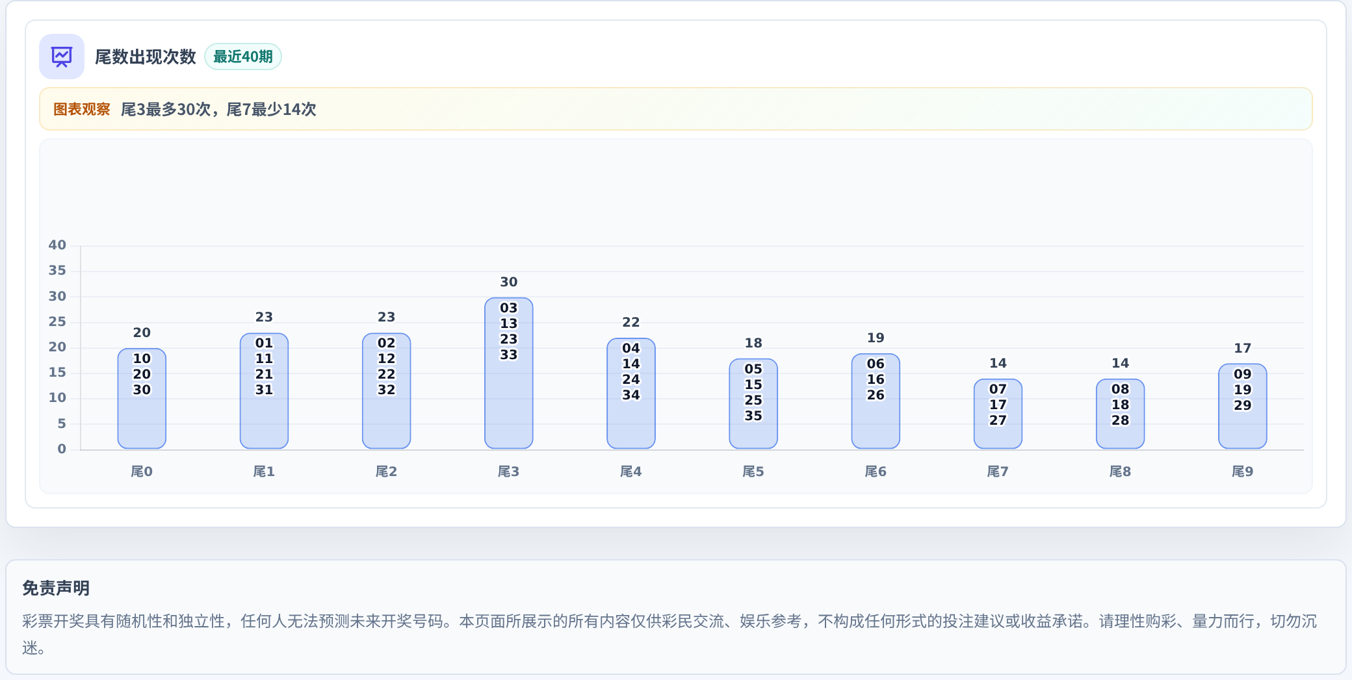
Task: Click the 尾3 x-axis label
Action: point(509,472)
